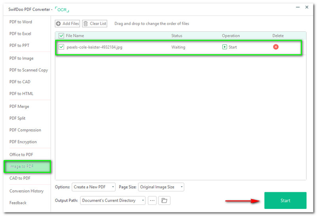Delete the file using the red X icon
Screen dimensions: 317x216
point(276,47)
